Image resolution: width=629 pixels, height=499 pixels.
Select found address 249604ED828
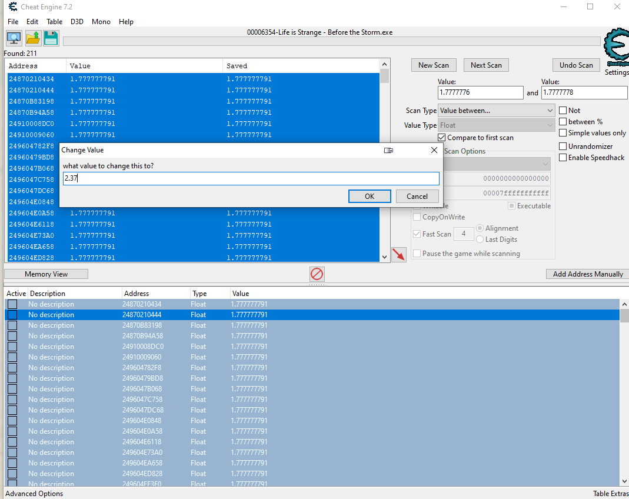pyautogui.click(x=194, y=258)
